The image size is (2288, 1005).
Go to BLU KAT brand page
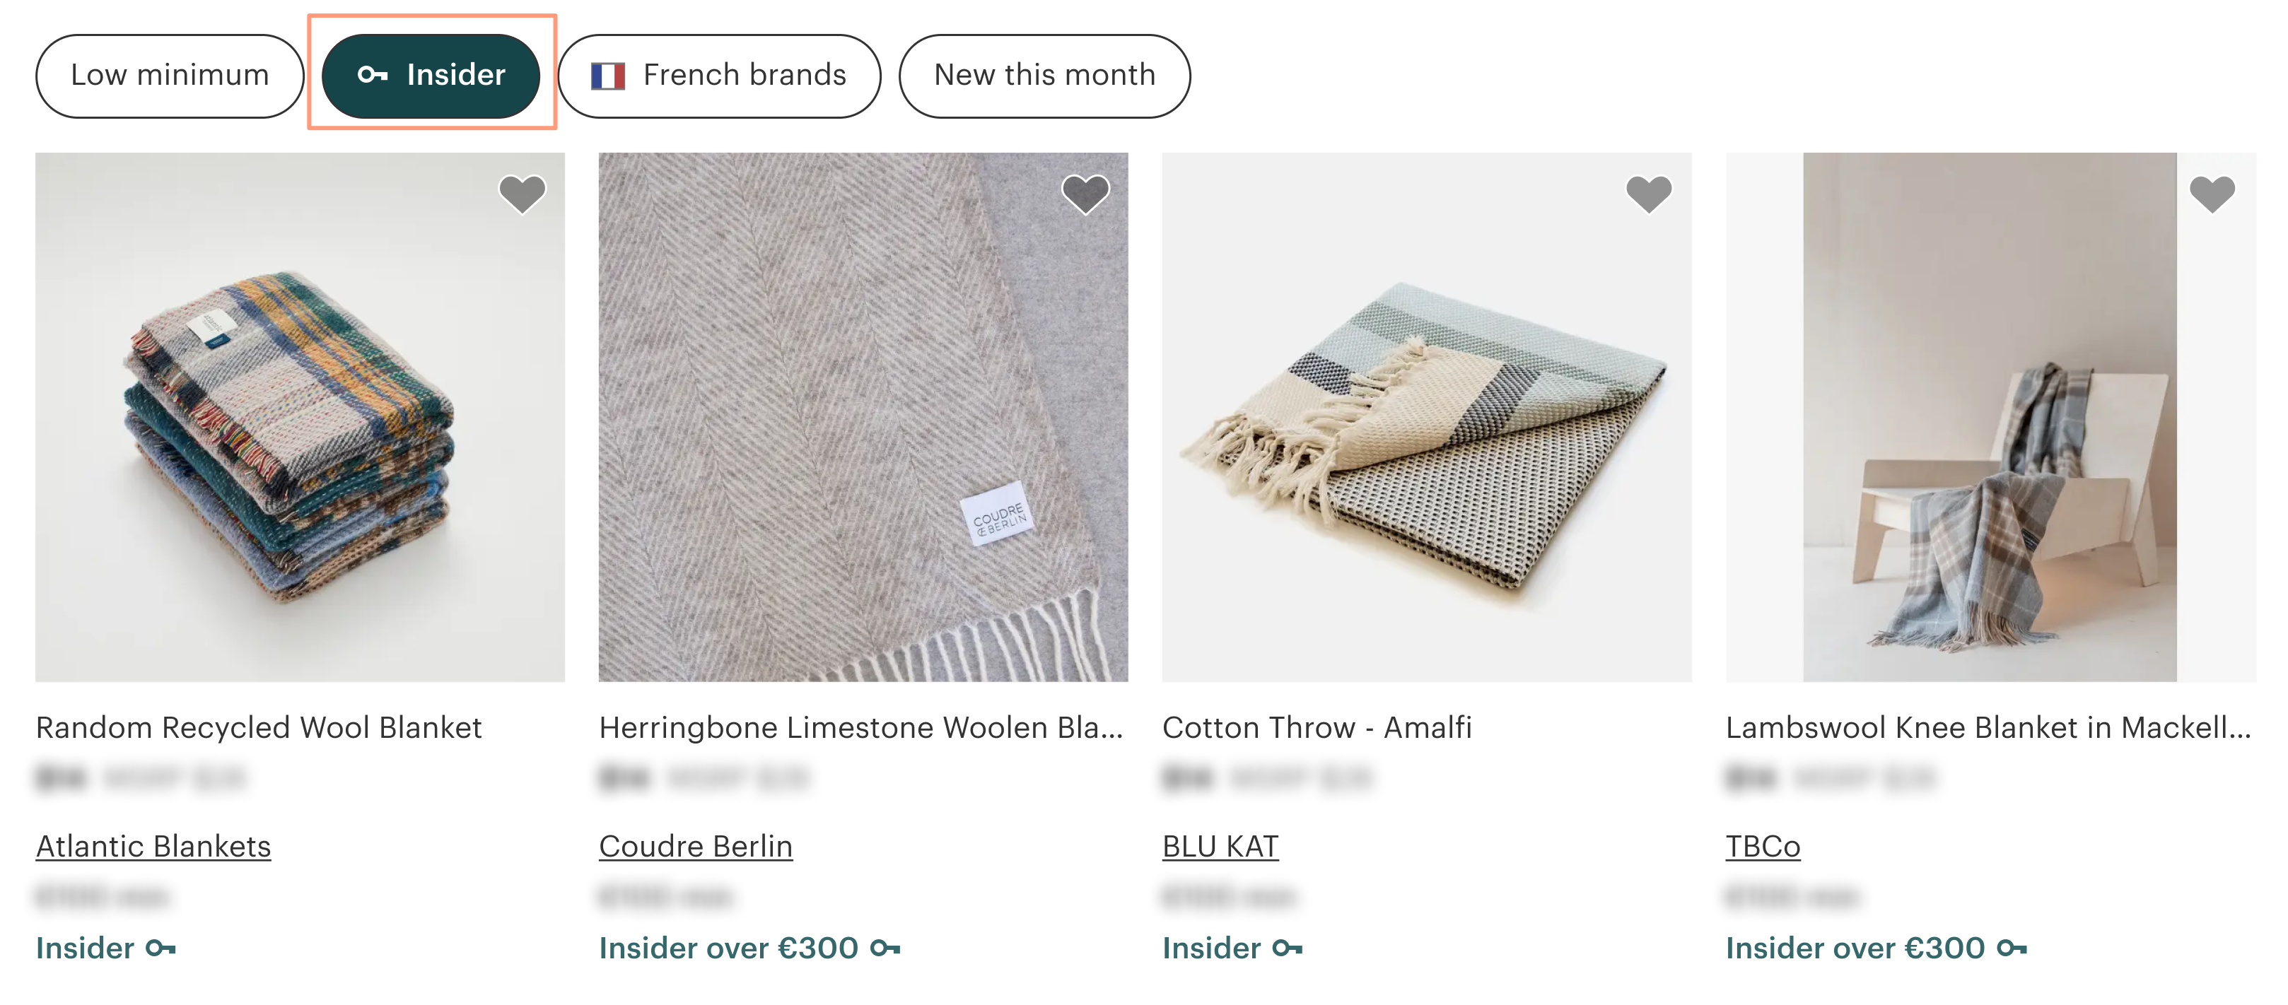tap(1220, 847)
